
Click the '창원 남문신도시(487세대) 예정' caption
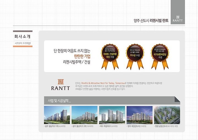click(x=166, y=126)
